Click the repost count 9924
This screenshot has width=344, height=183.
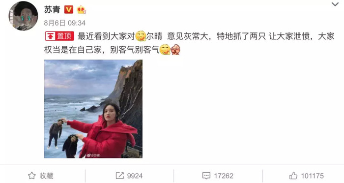pos(135,176)
